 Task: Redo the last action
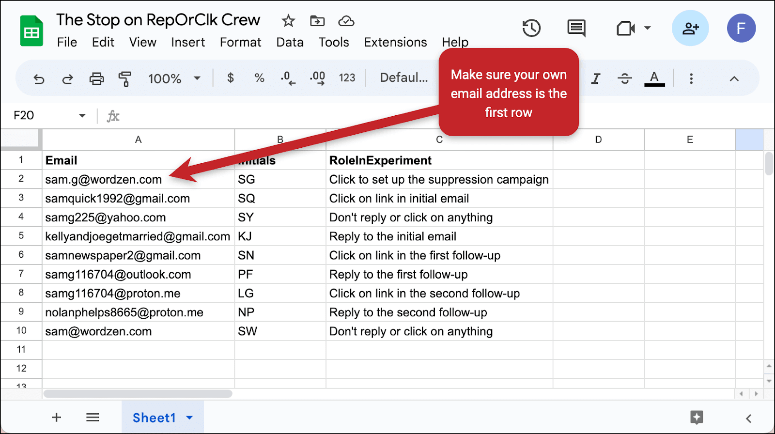[x=68, y=78]
